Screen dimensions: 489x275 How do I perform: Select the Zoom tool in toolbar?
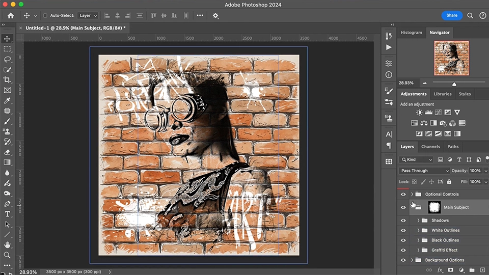pos(7,255)
